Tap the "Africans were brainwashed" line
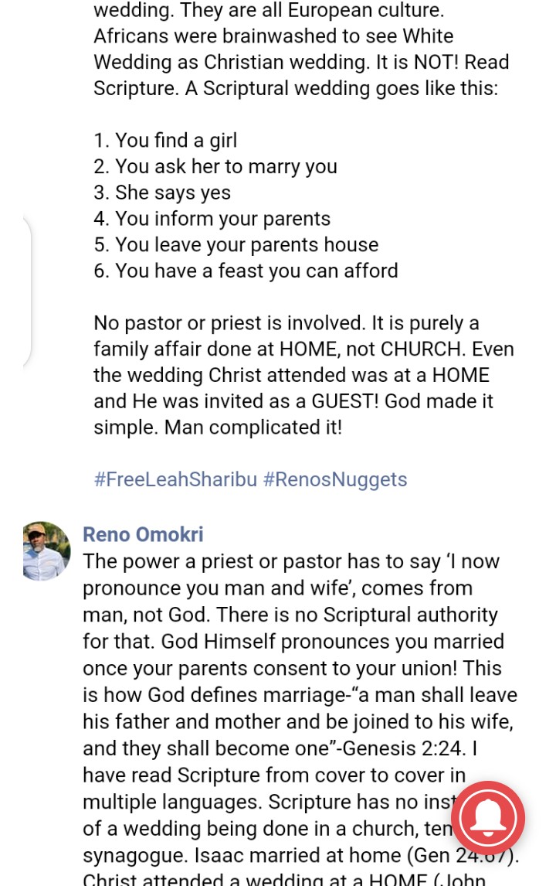Screen dimensions: 556x886 pyautogui.click(x=273, y=36)
